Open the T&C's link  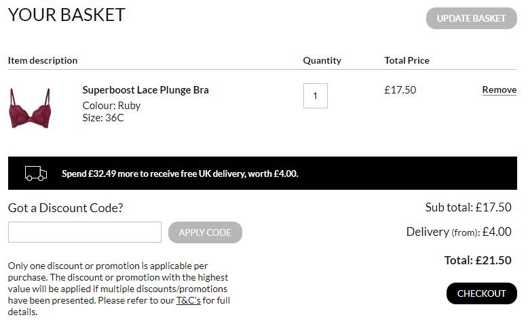click(189, 300)
